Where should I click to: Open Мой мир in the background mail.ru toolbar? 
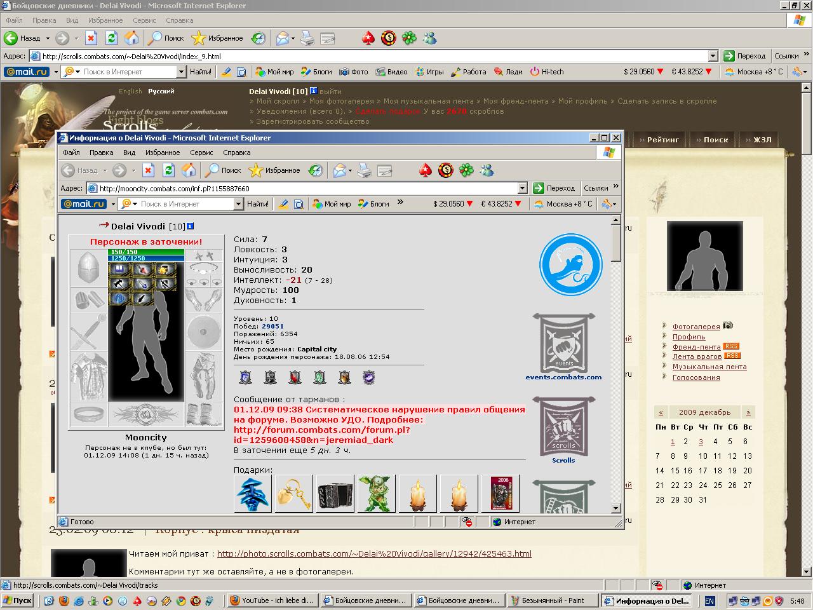[x=275, y=72]
